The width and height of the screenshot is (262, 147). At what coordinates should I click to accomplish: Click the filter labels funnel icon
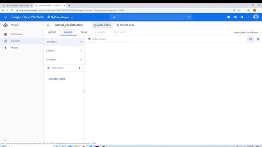(48, 68)
